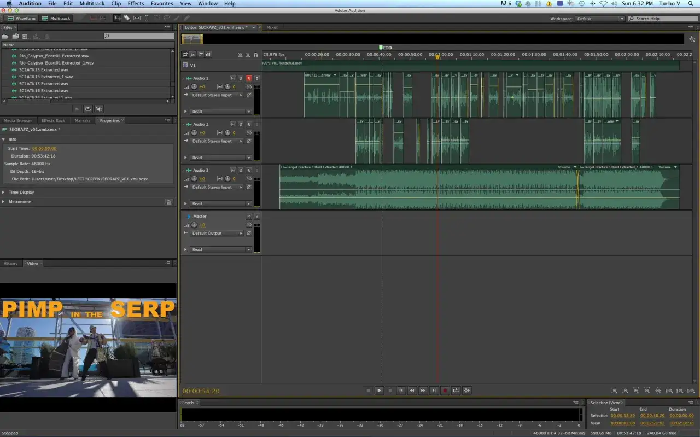Click the Play button in transport
Viewport: 700px width, 437px height.
(x=379, y=391)
